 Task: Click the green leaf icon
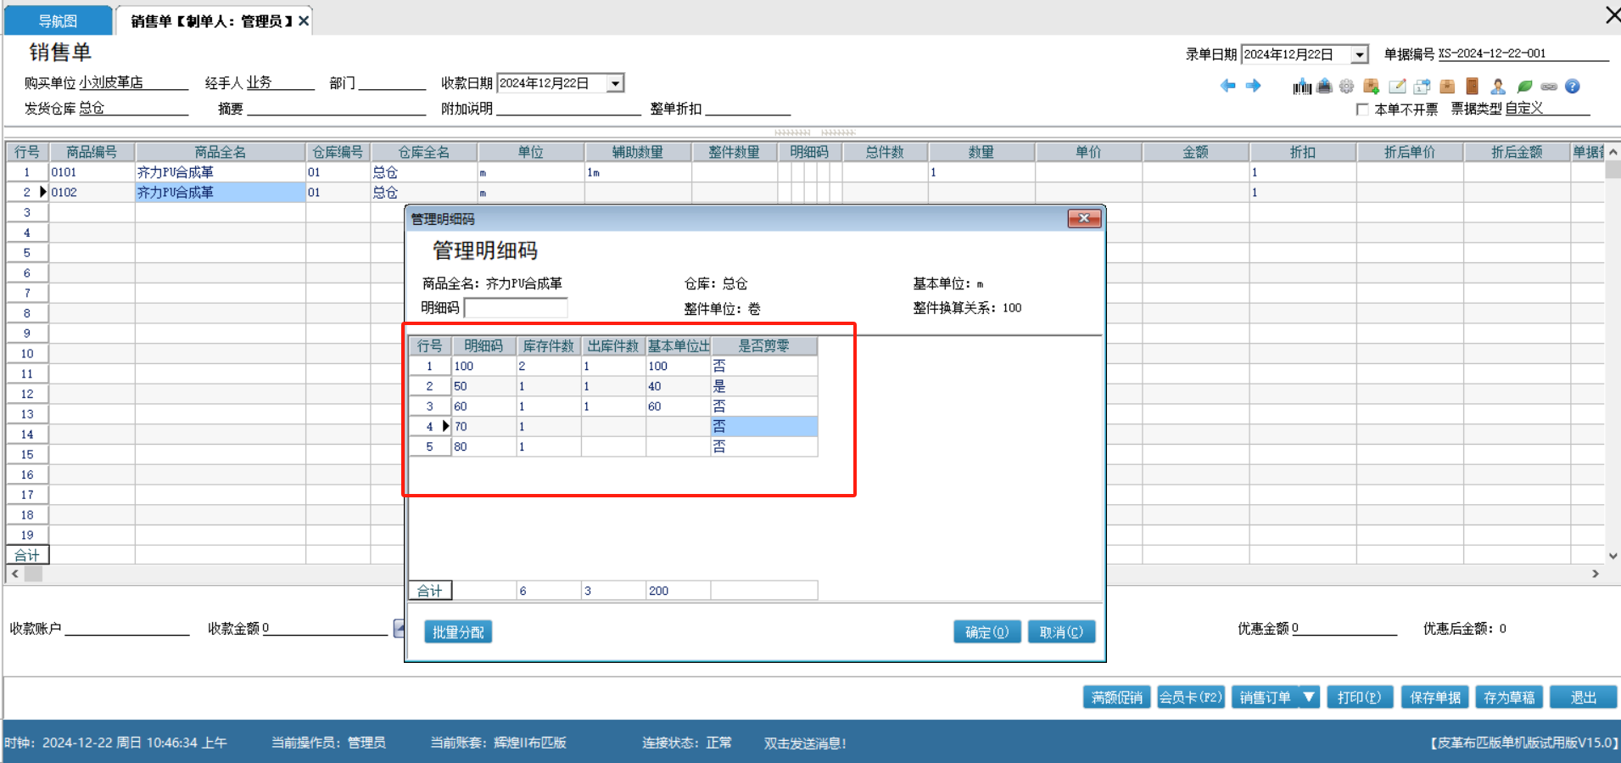[1524, 87]
